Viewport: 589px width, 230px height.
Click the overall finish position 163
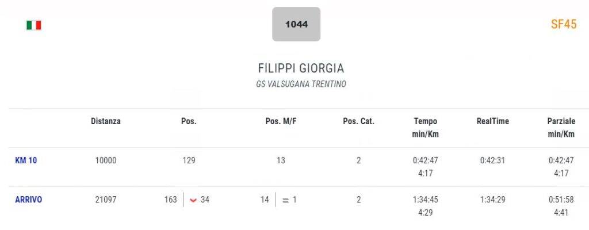[170, 200]
